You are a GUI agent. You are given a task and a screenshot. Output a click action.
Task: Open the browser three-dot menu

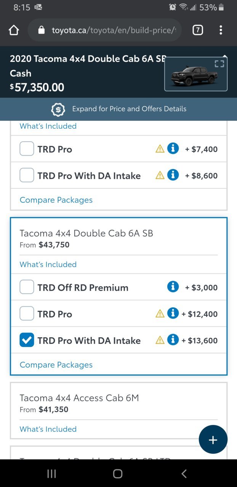click(221, 30)
